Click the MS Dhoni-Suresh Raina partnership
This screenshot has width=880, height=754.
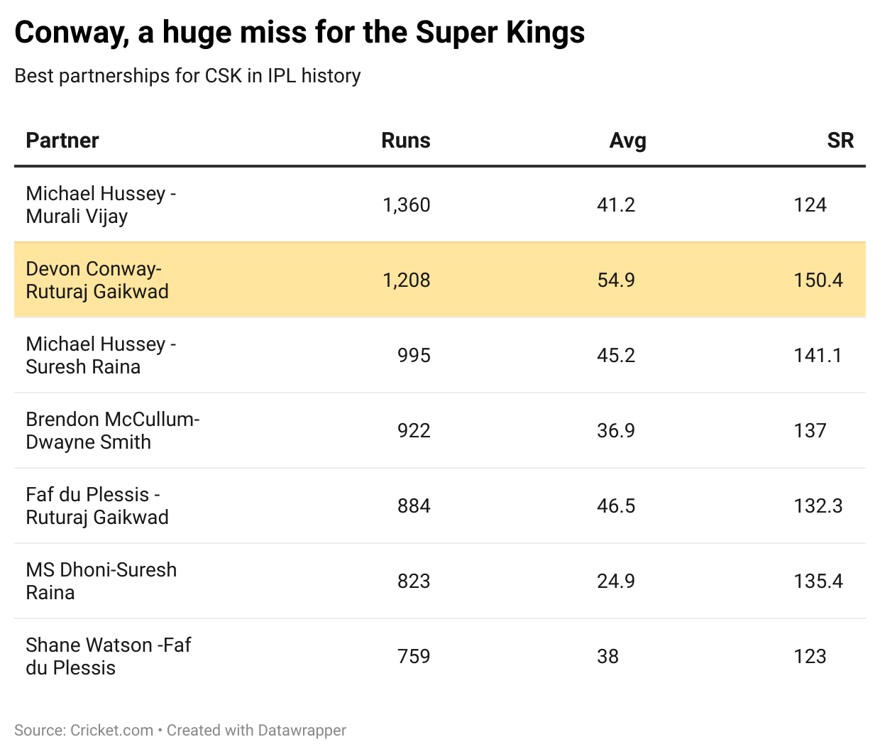point(101,581)
